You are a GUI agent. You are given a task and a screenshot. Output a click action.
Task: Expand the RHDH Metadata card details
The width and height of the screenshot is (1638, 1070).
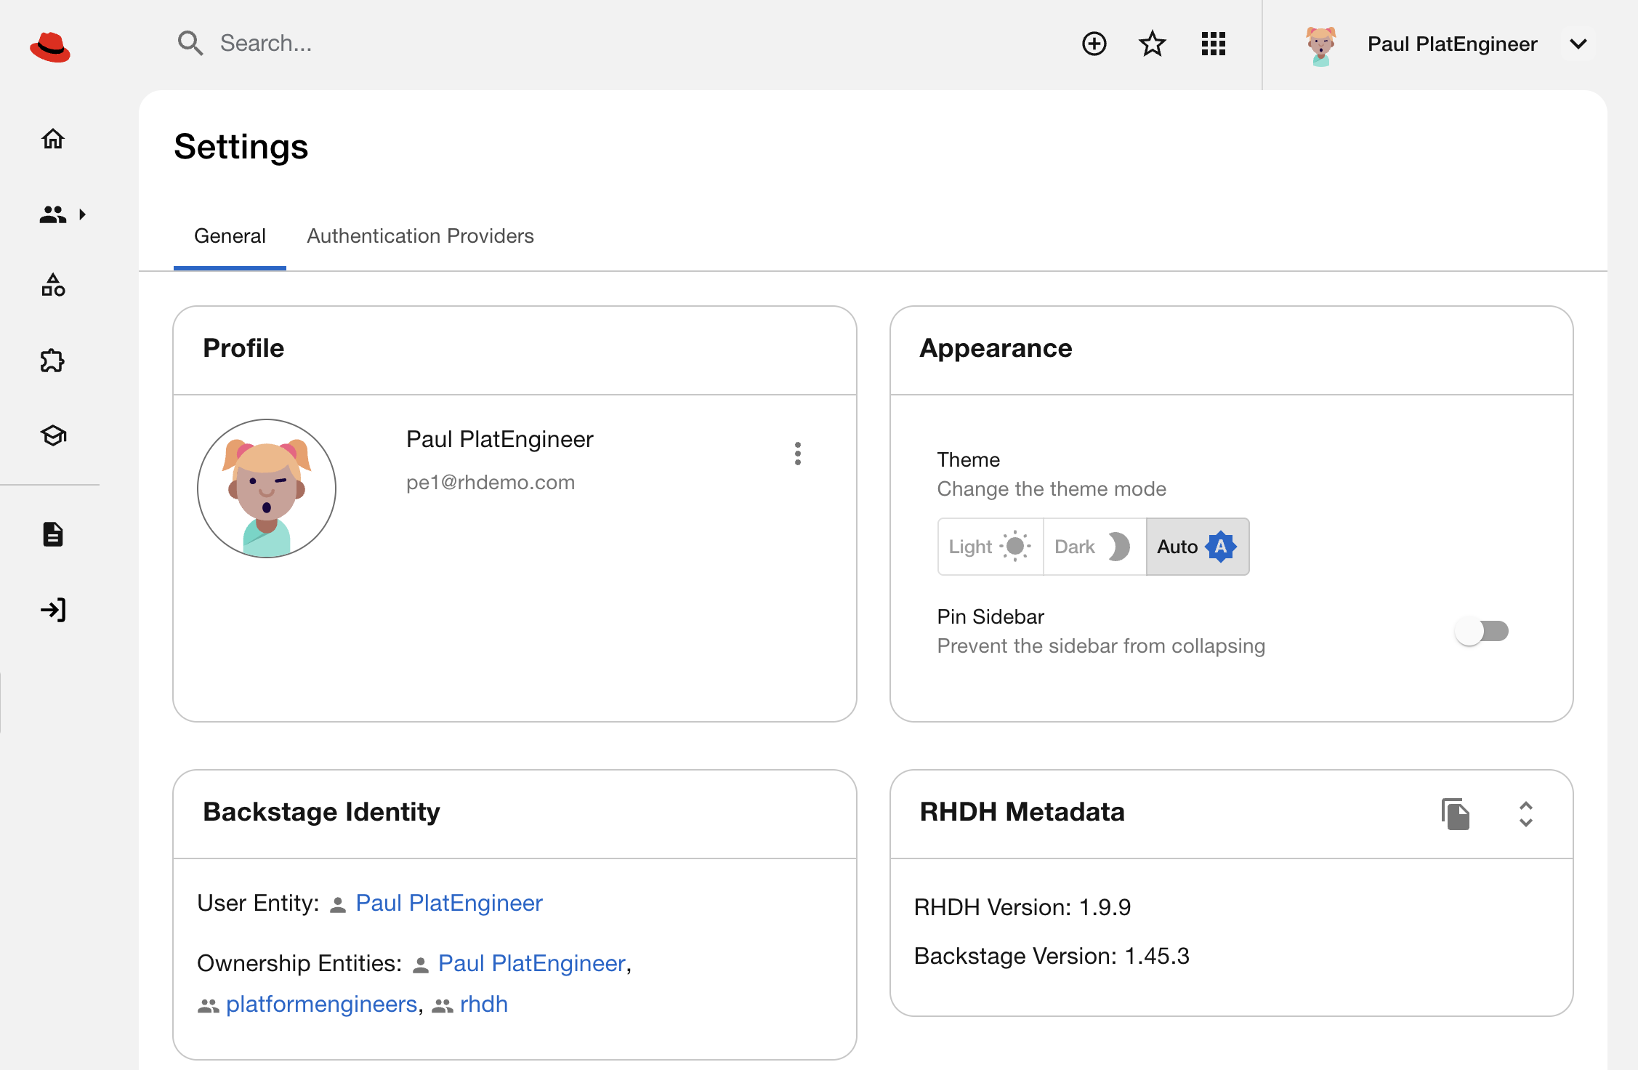coord(1526,814)
